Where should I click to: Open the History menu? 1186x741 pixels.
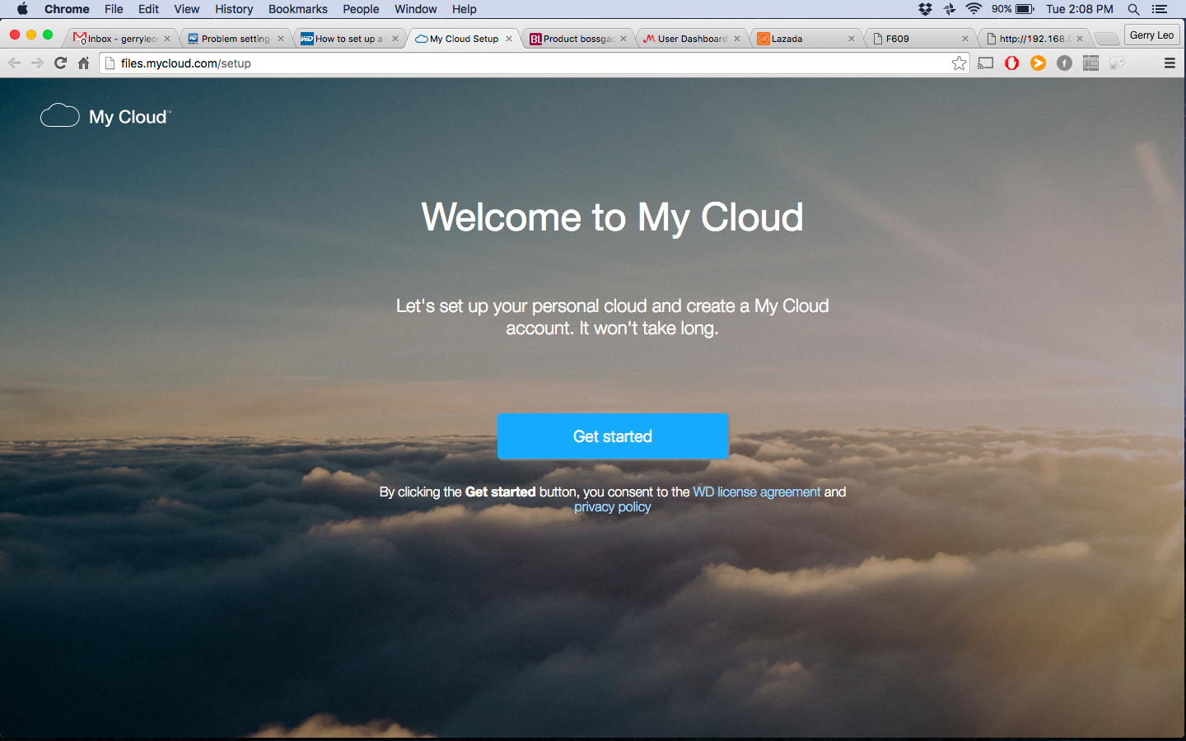[234, 9]
